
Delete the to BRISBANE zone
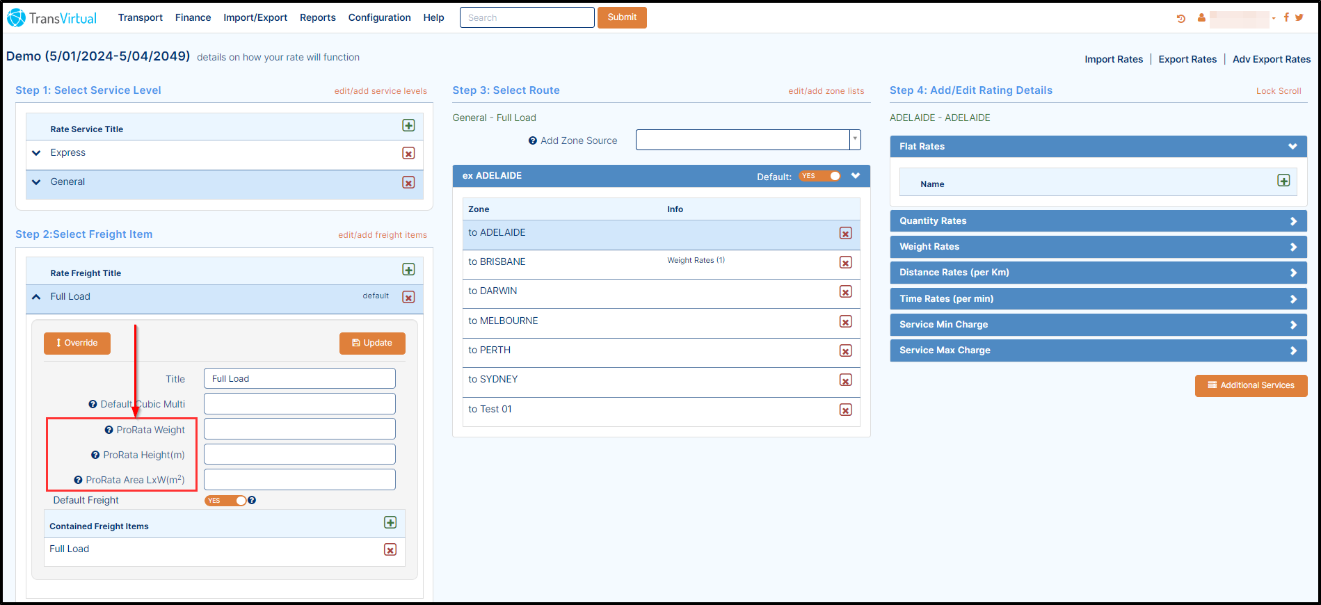[845, 263]
